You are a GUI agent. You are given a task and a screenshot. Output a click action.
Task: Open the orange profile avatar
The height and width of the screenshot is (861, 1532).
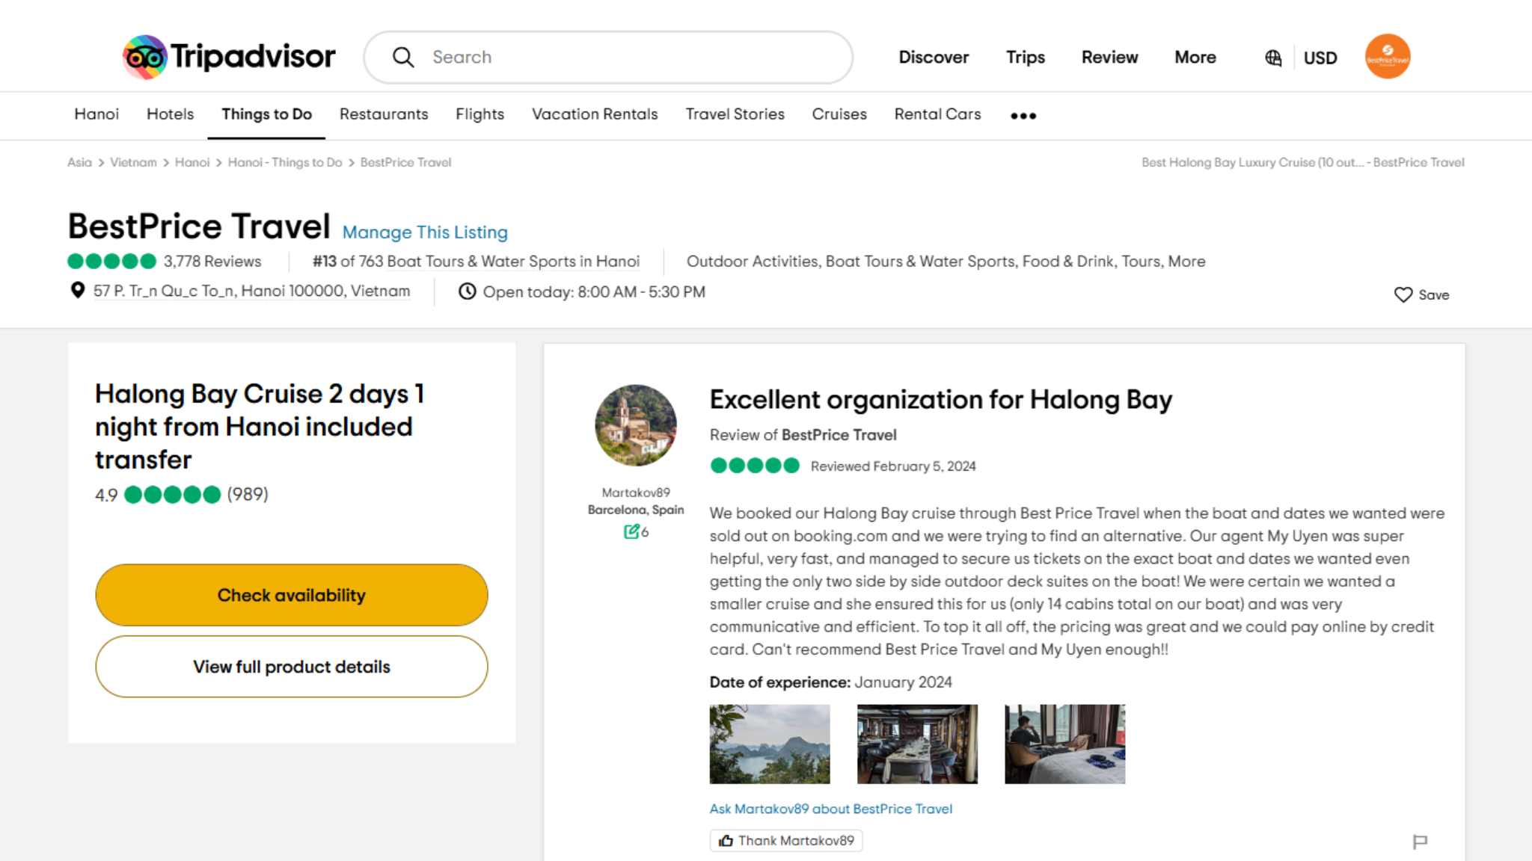click(1387, 57)
